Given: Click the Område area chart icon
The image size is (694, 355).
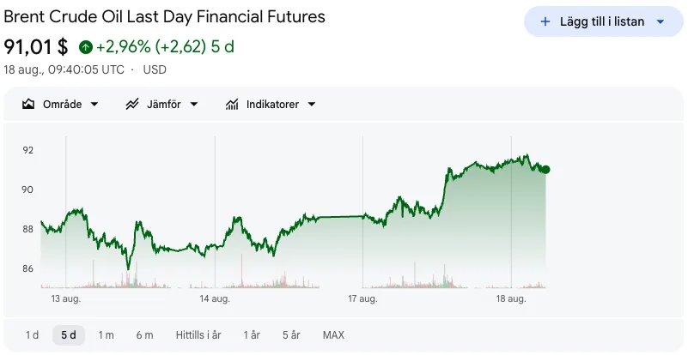Looking at the screenshot, I should 28,105.
